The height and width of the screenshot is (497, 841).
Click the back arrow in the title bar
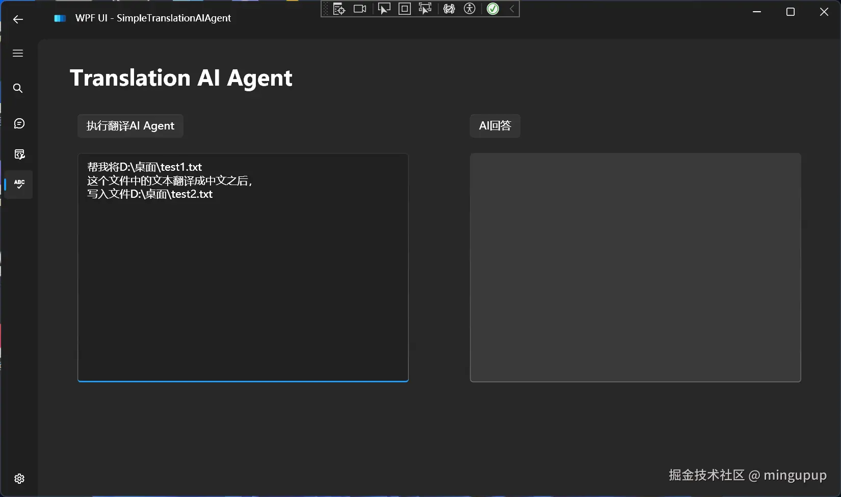18,19
